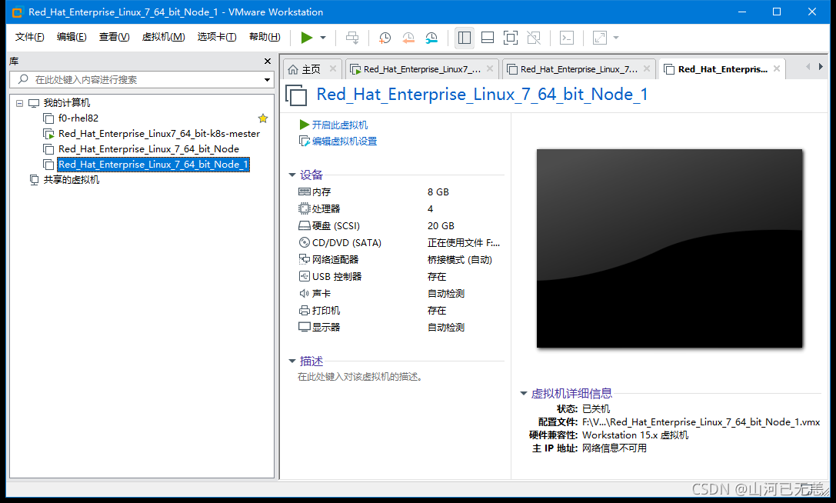
Task: Open the library search filter dropdown
Action: tap(267, 80)
